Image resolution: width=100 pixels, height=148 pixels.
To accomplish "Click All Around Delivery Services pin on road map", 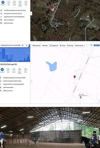I will click(81, 97).
